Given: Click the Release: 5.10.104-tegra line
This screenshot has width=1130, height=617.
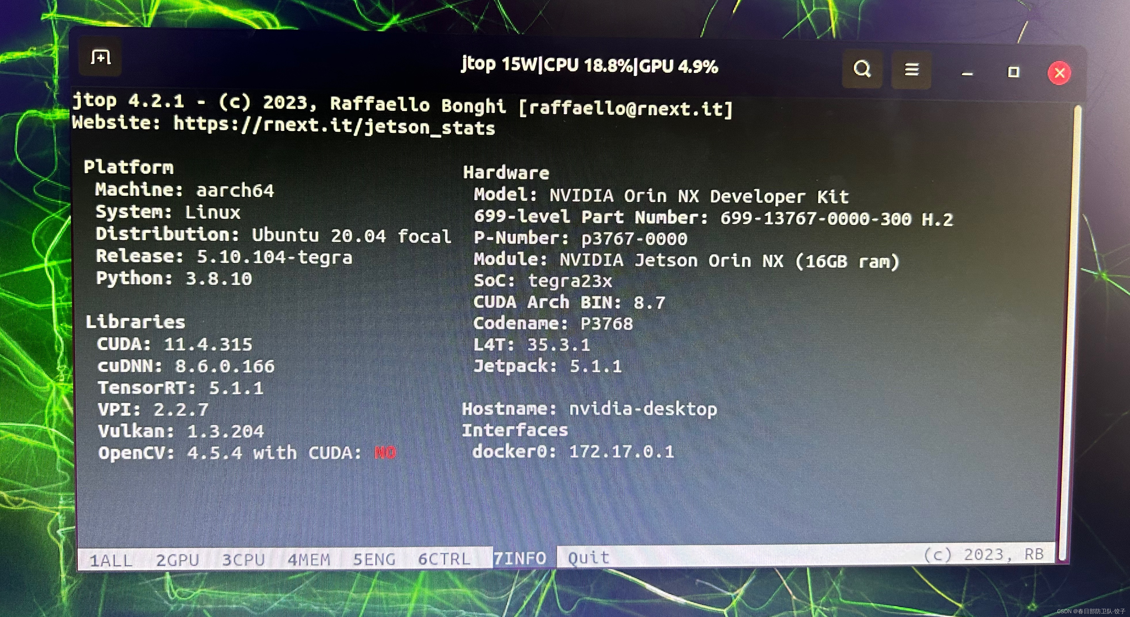Looking at the screenshot, I should point(224,257).
